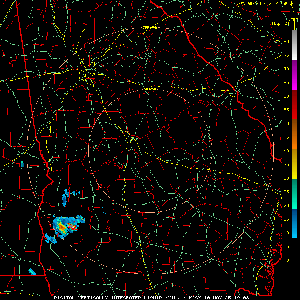Screen dimensions: 300x300
Task: Click the orange VIL core left of red core
Action: [62, 227]
